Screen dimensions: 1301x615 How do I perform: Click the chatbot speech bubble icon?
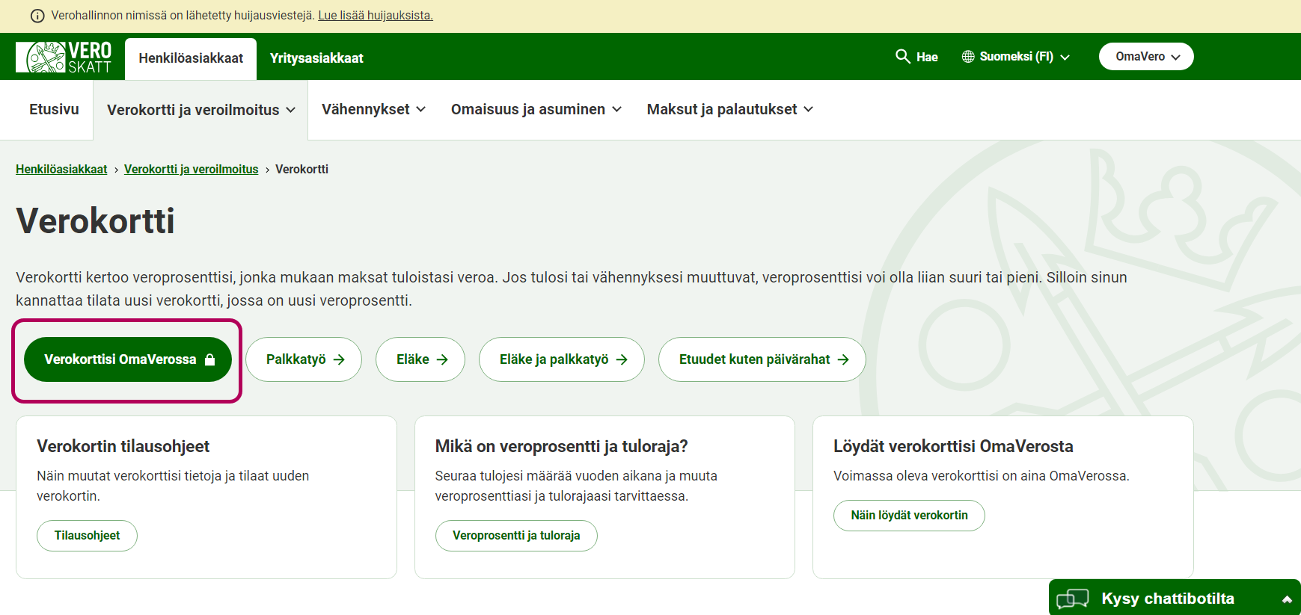point(1073,599)
